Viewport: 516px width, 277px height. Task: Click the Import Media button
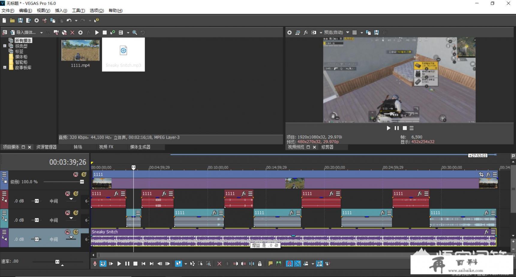click(23, 32)
